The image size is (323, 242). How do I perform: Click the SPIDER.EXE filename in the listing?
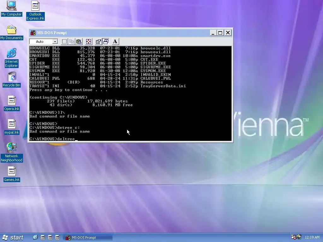pyautogui.click(x=153, y=63)
